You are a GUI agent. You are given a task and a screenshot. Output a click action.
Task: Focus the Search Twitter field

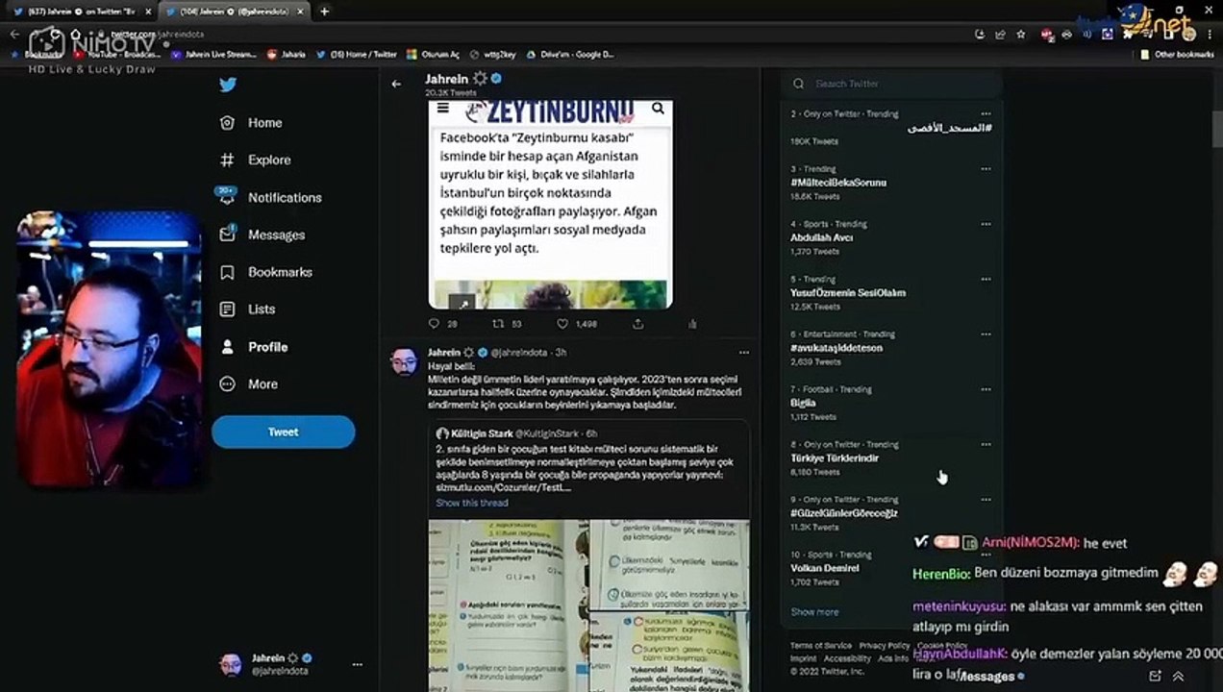click(891, 84)
